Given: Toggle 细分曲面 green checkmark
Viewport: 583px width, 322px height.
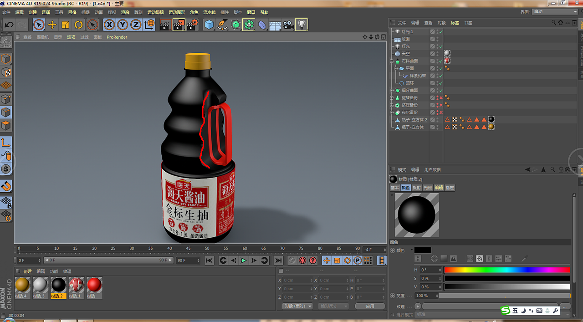Looking at the screenshot, I should (x=441, y=90).
